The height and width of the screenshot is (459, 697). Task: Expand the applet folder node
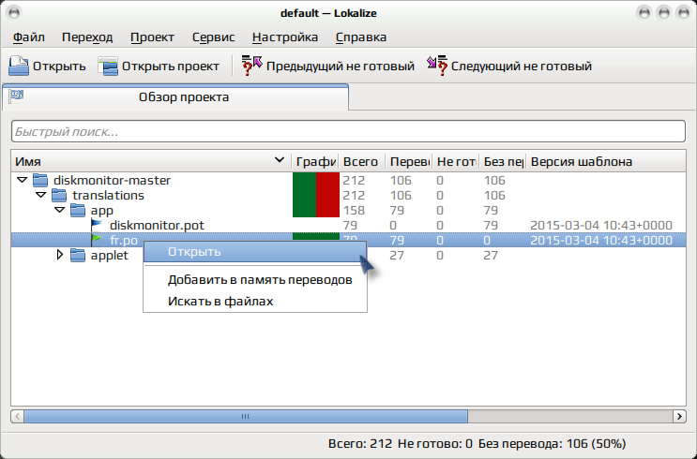[x=59, y=255]
